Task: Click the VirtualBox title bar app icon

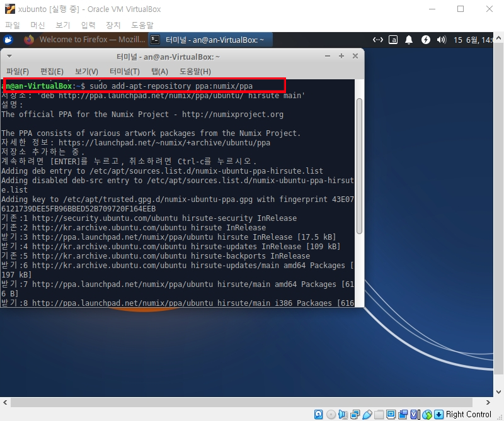Action: [10, 9]
